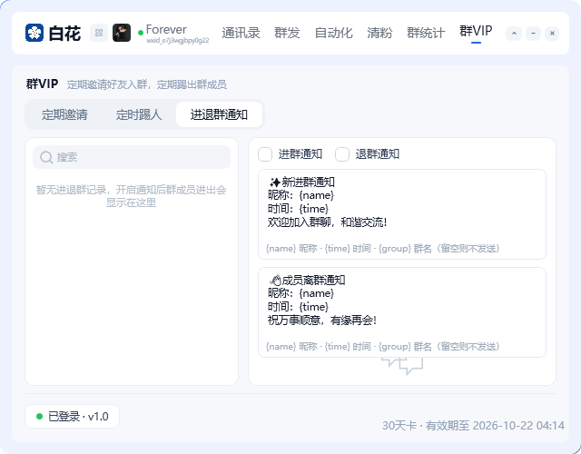581x454 pixels.
Task: Minimize the window with the dash button
Action: (533, 34)
